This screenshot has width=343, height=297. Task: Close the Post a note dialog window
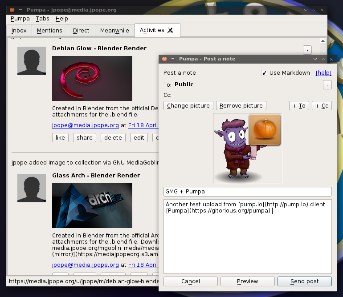[331, 59]
